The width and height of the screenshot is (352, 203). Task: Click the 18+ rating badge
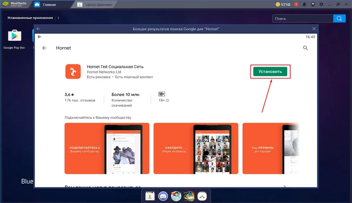point(162,94)
